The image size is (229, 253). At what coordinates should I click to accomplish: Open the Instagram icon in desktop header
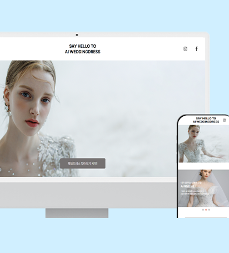coord(185,49)
